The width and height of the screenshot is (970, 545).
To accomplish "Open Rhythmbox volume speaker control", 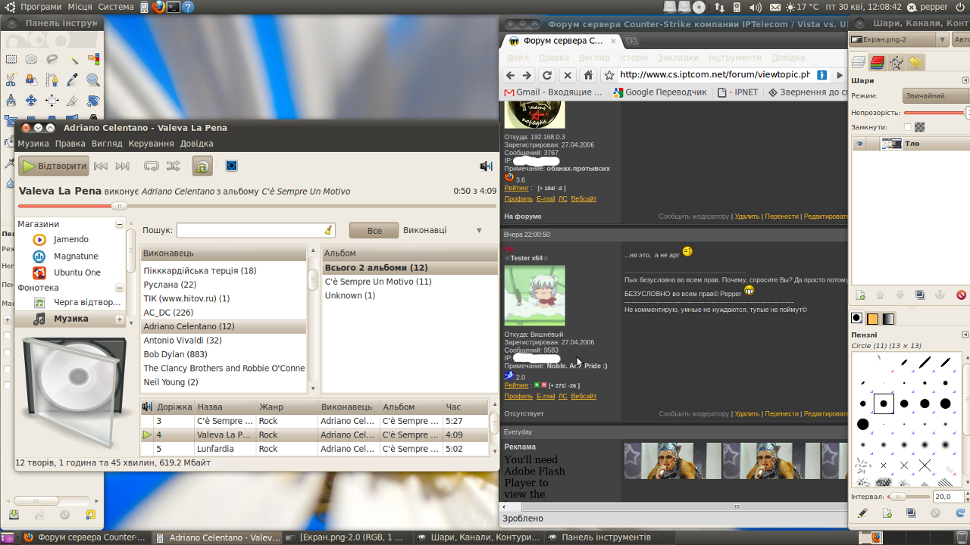I will [486, 166].
